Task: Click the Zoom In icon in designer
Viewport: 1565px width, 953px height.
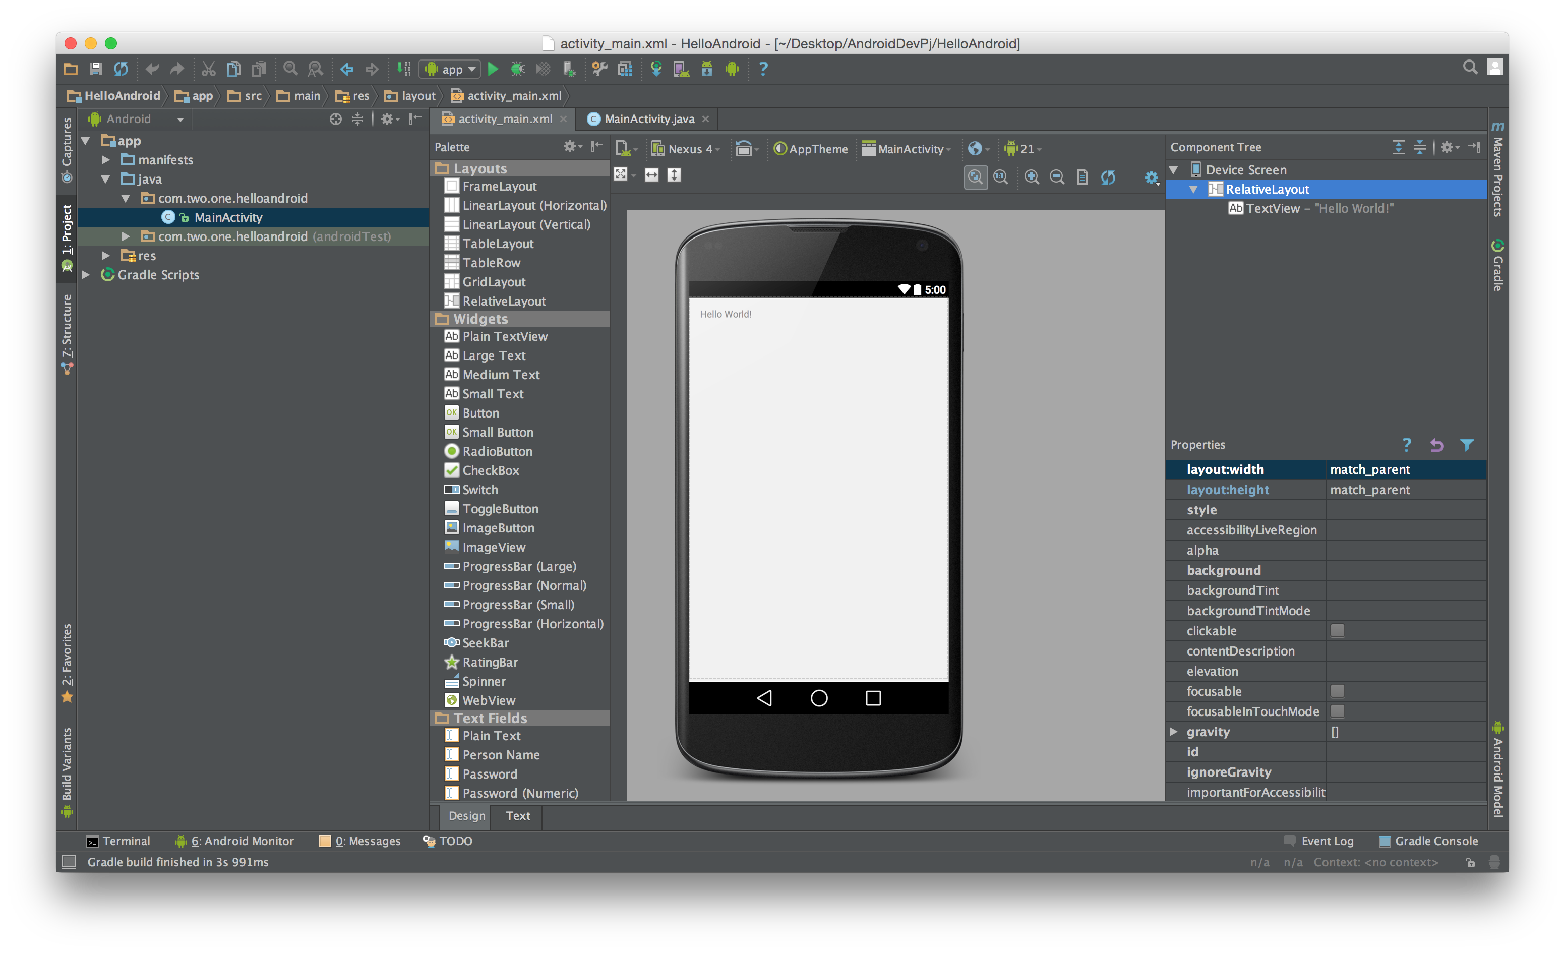Action: [1032, 177]
